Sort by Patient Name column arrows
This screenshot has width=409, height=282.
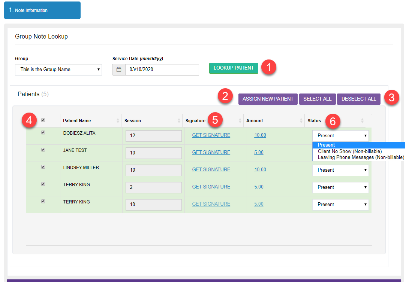(x=118, y=120)
